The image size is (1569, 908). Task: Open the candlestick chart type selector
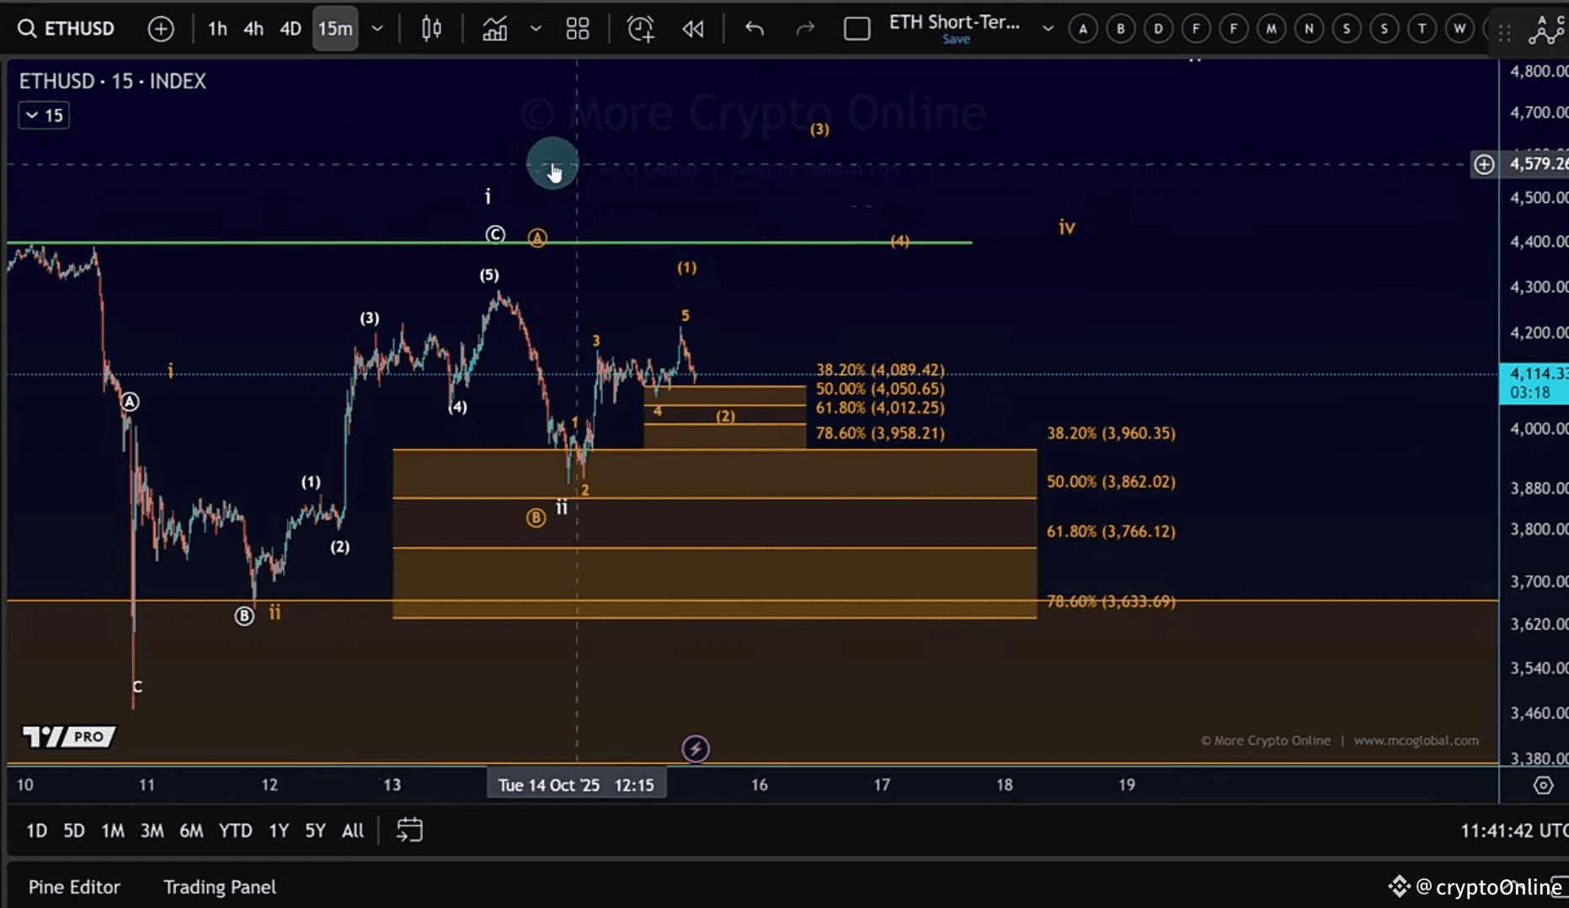click(431, 29)
